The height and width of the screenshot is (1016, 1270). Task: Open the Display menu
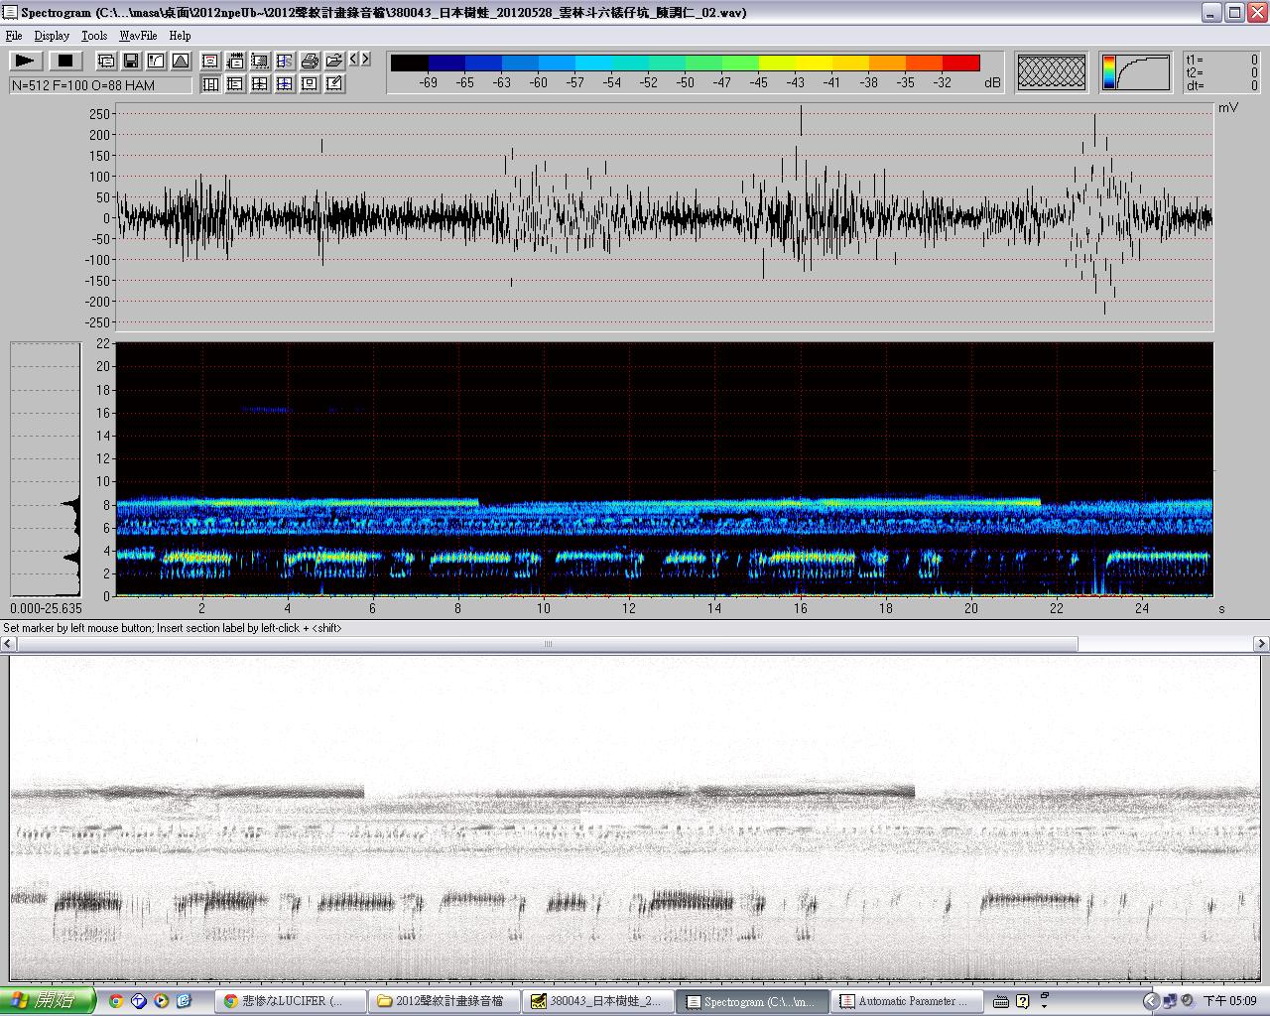tap(52, 36)
